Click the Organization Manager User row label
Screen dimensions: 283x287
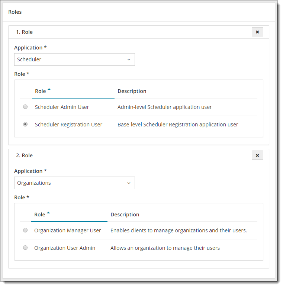tap(68, 230)
